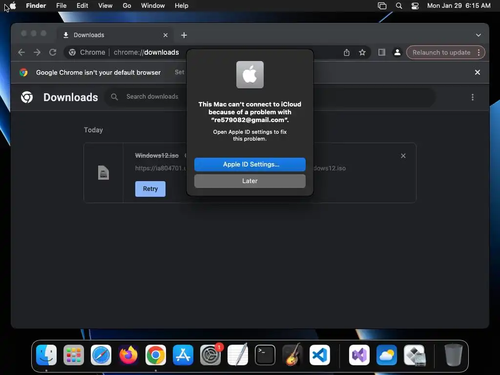Screen dimensions: 500x375
Task: Remove Windows12.iso from the downloads list
Action: 403,156
